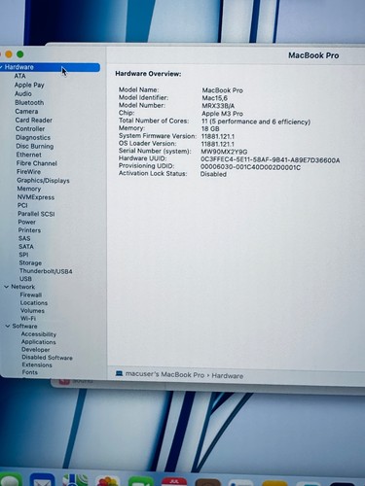365x486 pixels.
Task: Open Volumes under Network
Action: (32, 310)
